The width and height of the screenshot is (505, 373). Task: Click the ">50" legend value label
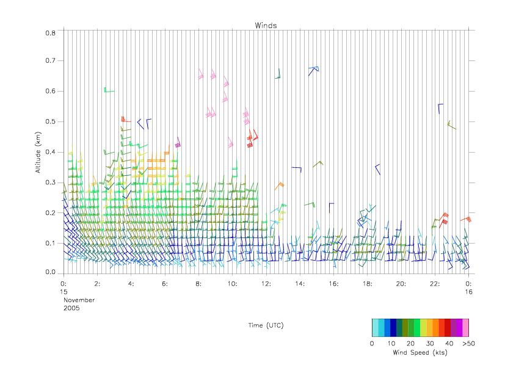tap(468, 343)
